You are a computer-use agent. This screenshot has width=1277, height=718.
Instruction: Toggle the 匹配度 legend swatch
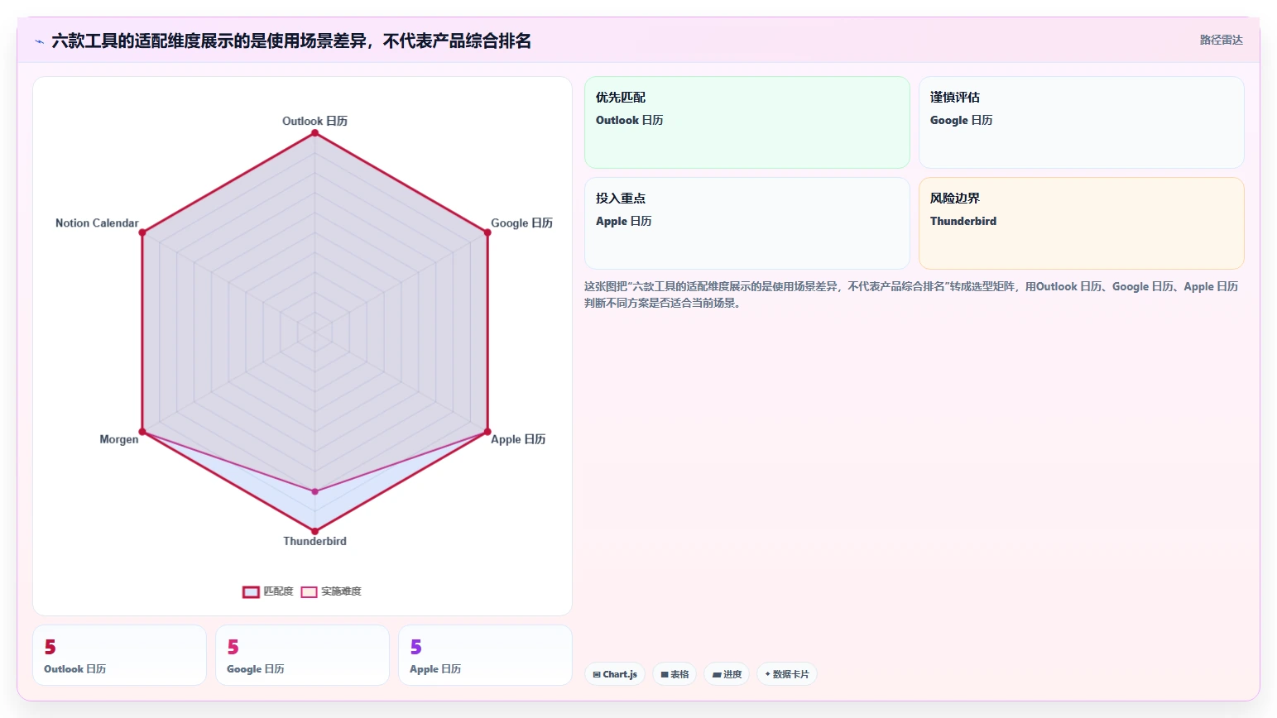tap(251, 591)
